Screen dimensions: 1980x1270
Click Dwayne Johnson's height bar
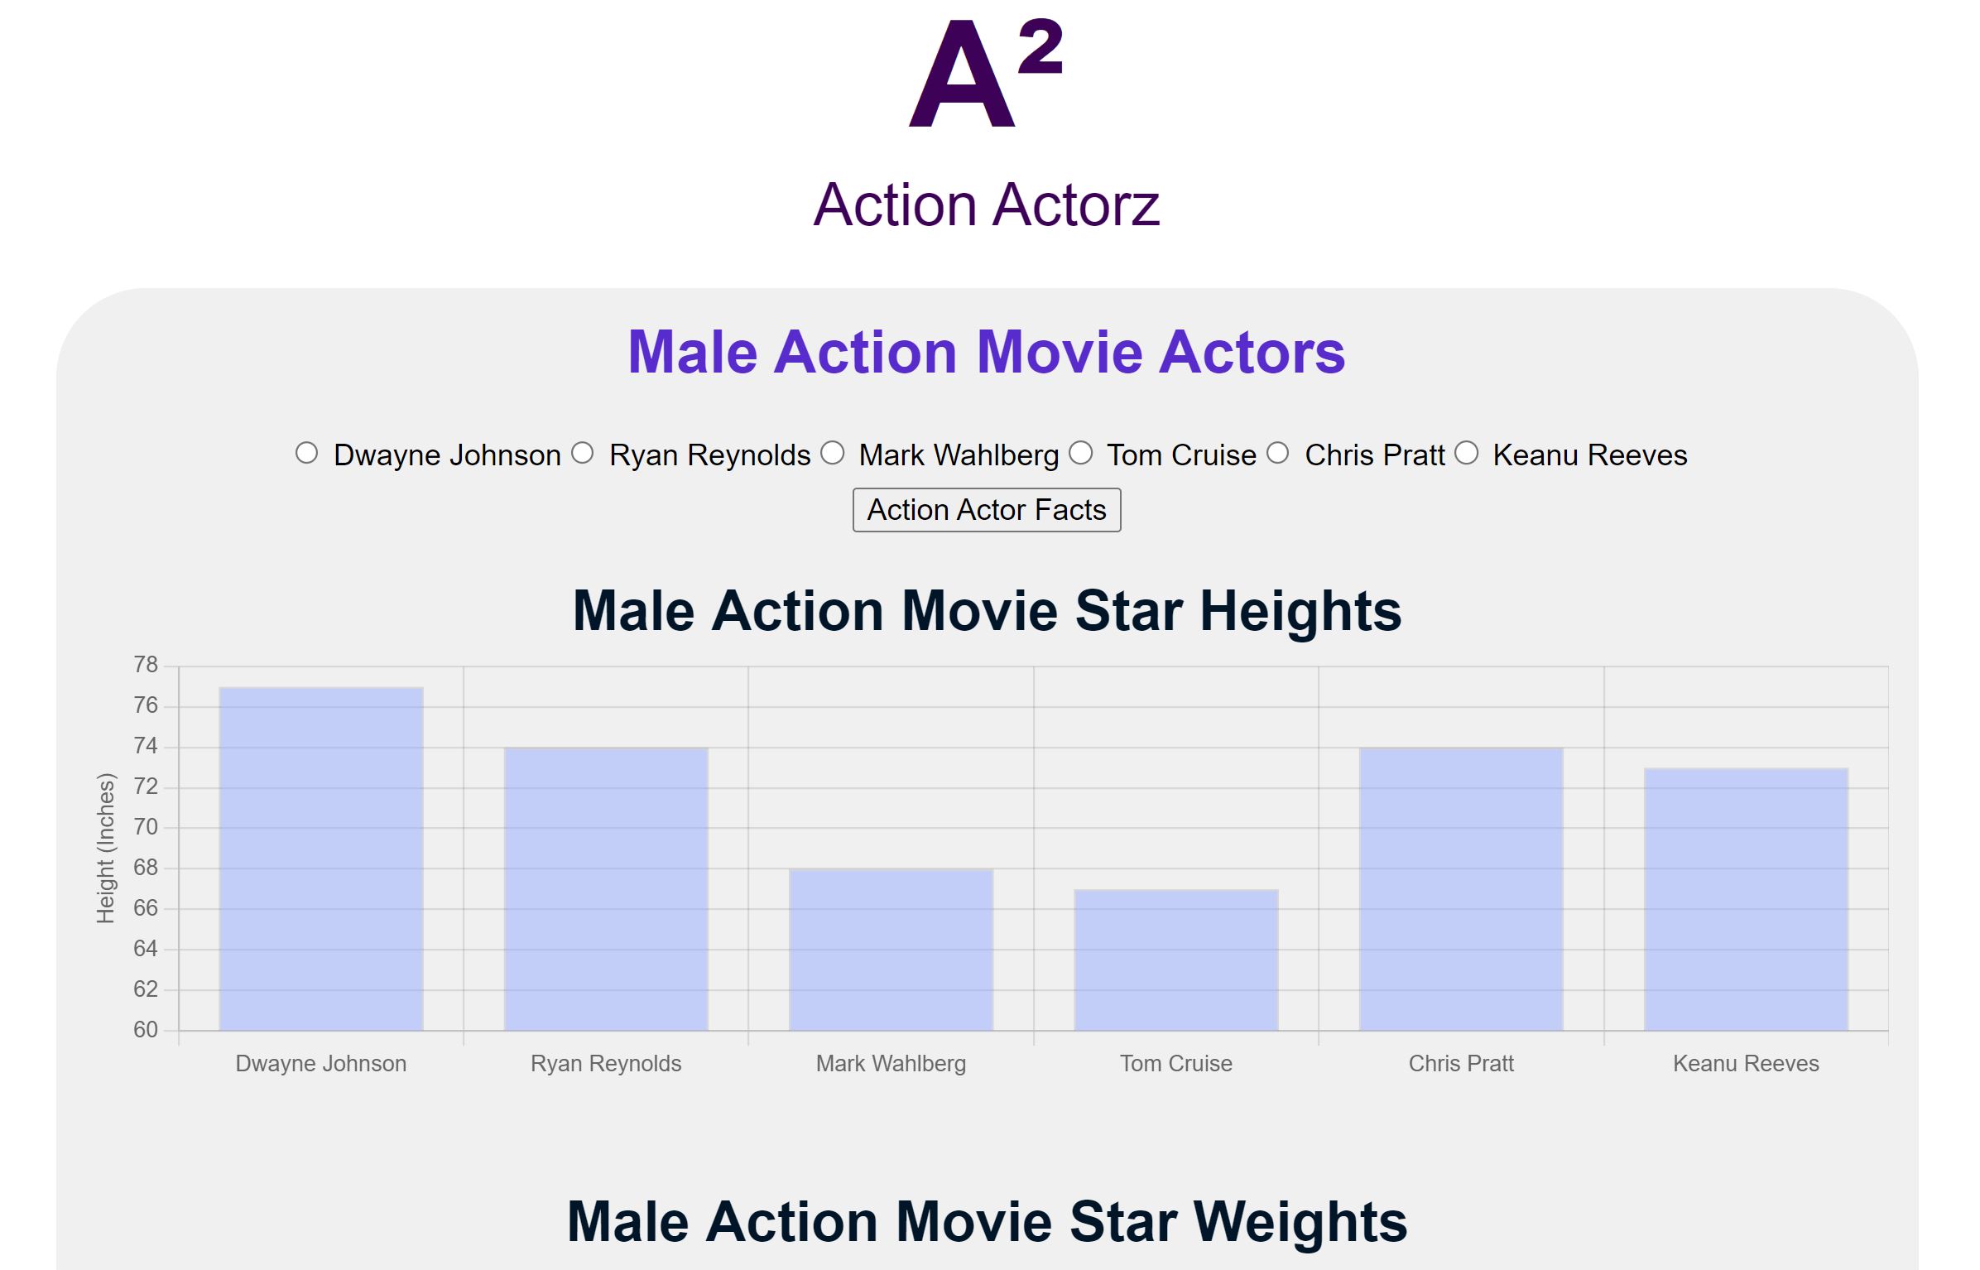321,859
